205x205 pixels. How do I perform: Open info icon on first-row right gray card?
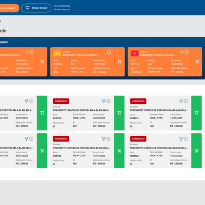point(186,101)
